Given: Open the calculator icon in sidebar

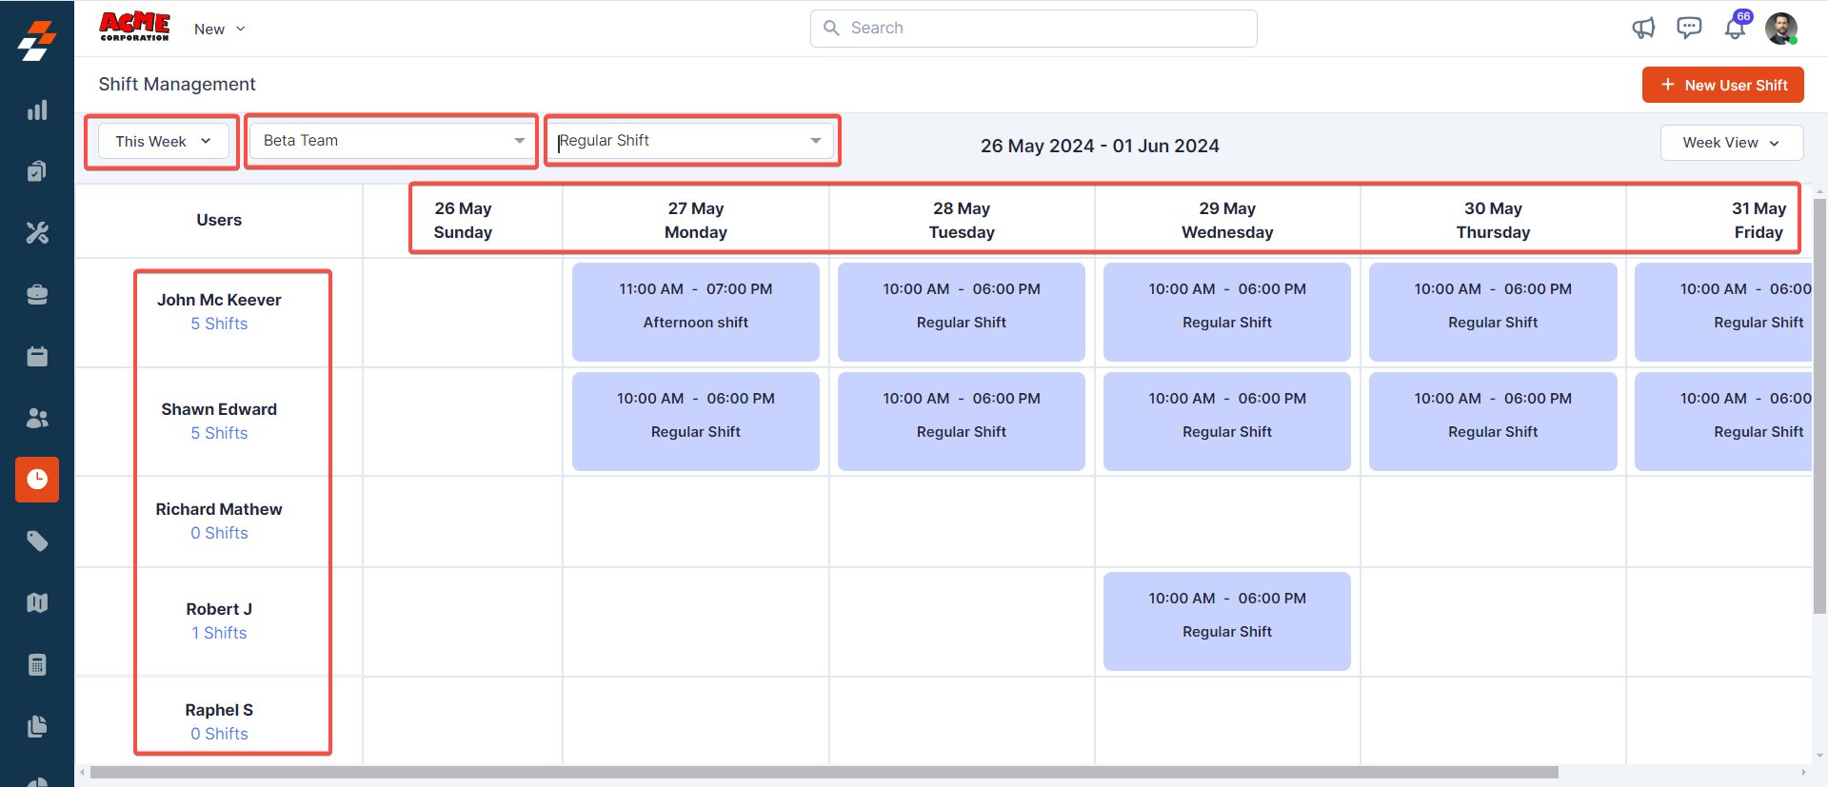Looking at the screenshot, I should click(x=37, y=664).
